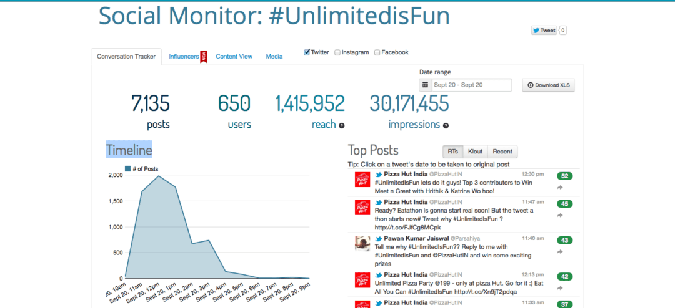The image size is (675, 308).
Task: Switch to the Media tab
Action: [x=274, y=56]
